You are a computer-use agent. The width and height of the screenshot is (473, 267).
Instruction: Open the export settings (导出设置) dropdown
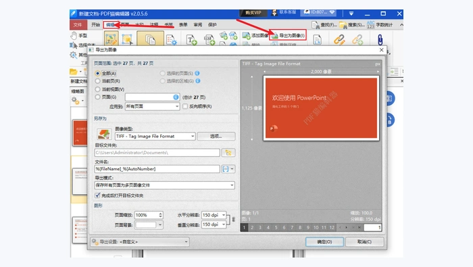[140, 242]
